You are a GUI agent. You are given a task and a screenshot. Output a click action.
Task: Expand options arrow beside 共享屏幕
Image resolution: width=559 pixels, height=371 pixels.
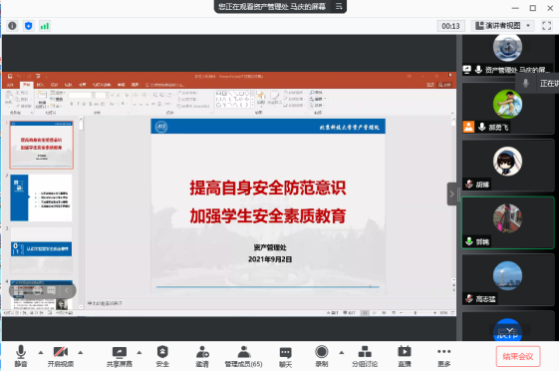click(140, 352)
